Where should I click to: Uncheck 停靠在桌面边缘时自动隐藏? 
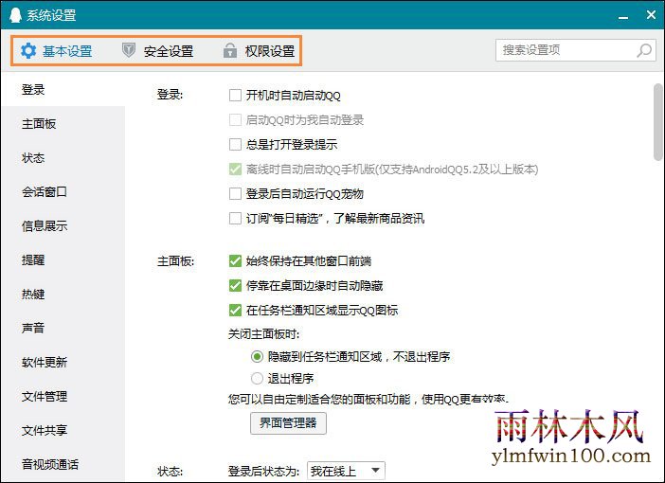pos(235,285)
